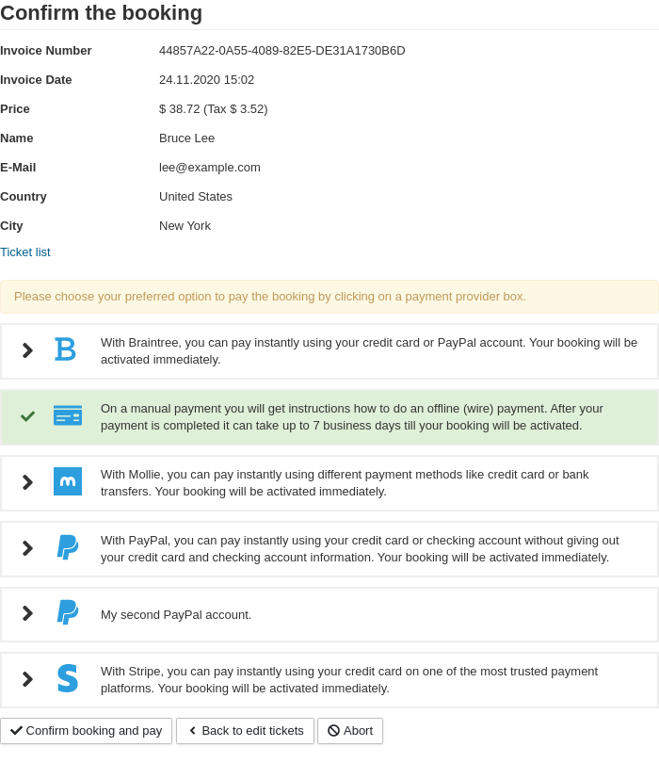Expand the Braintree payment option chevron
The width and height of the screenshot is (659, 763).
(x=27, y=350)
